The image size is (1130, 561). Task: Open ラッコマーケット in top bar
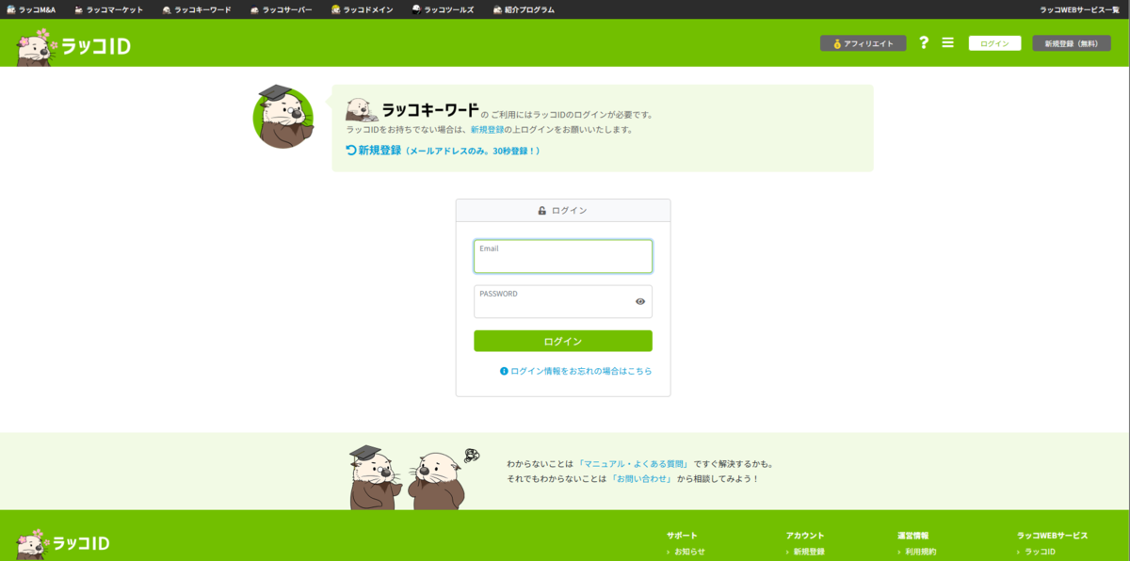coord(108,9)
